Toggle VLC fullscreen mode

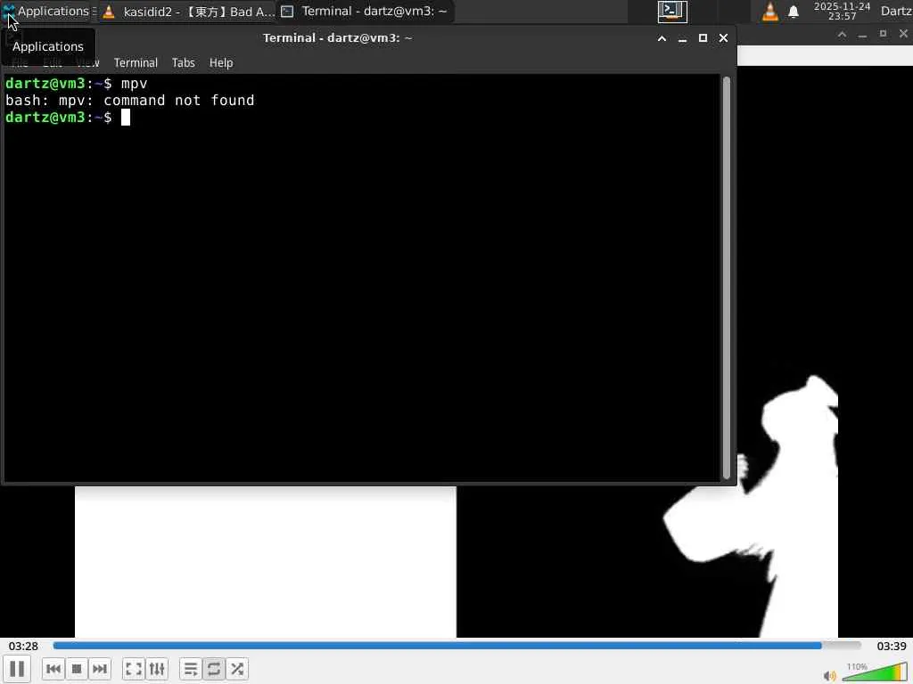[x=134, y=669]
